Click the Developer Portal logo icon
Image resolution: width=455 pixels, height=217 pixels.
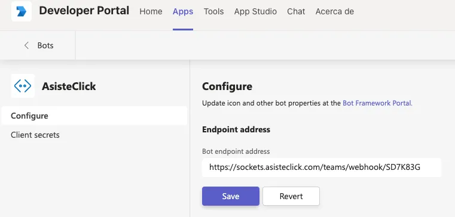click(22, 11)
